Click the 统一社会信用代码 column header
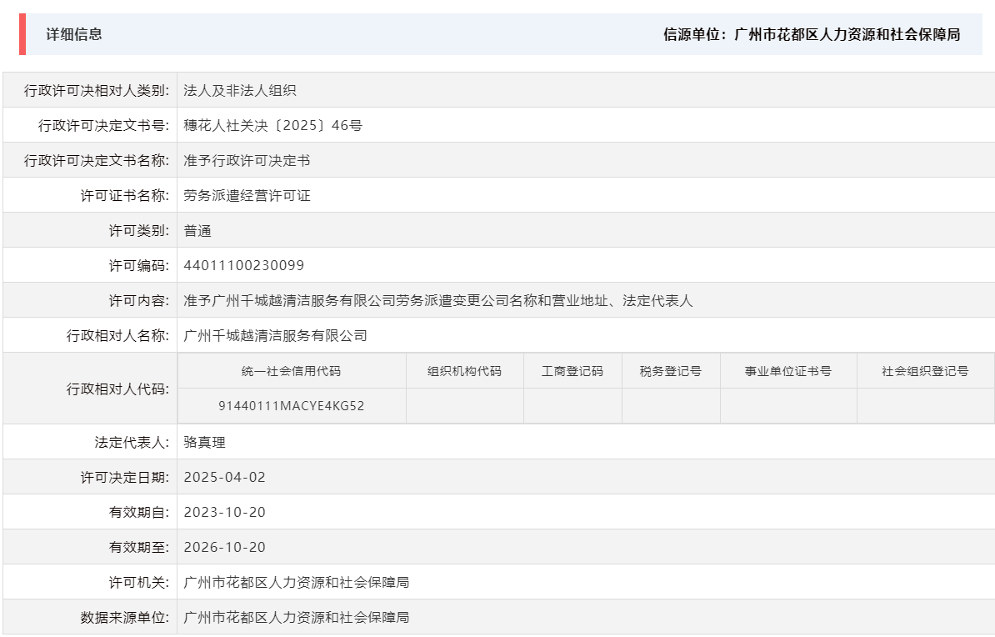Image resolution: width=995 pixels, height=637 pixels. coord(291,370)
